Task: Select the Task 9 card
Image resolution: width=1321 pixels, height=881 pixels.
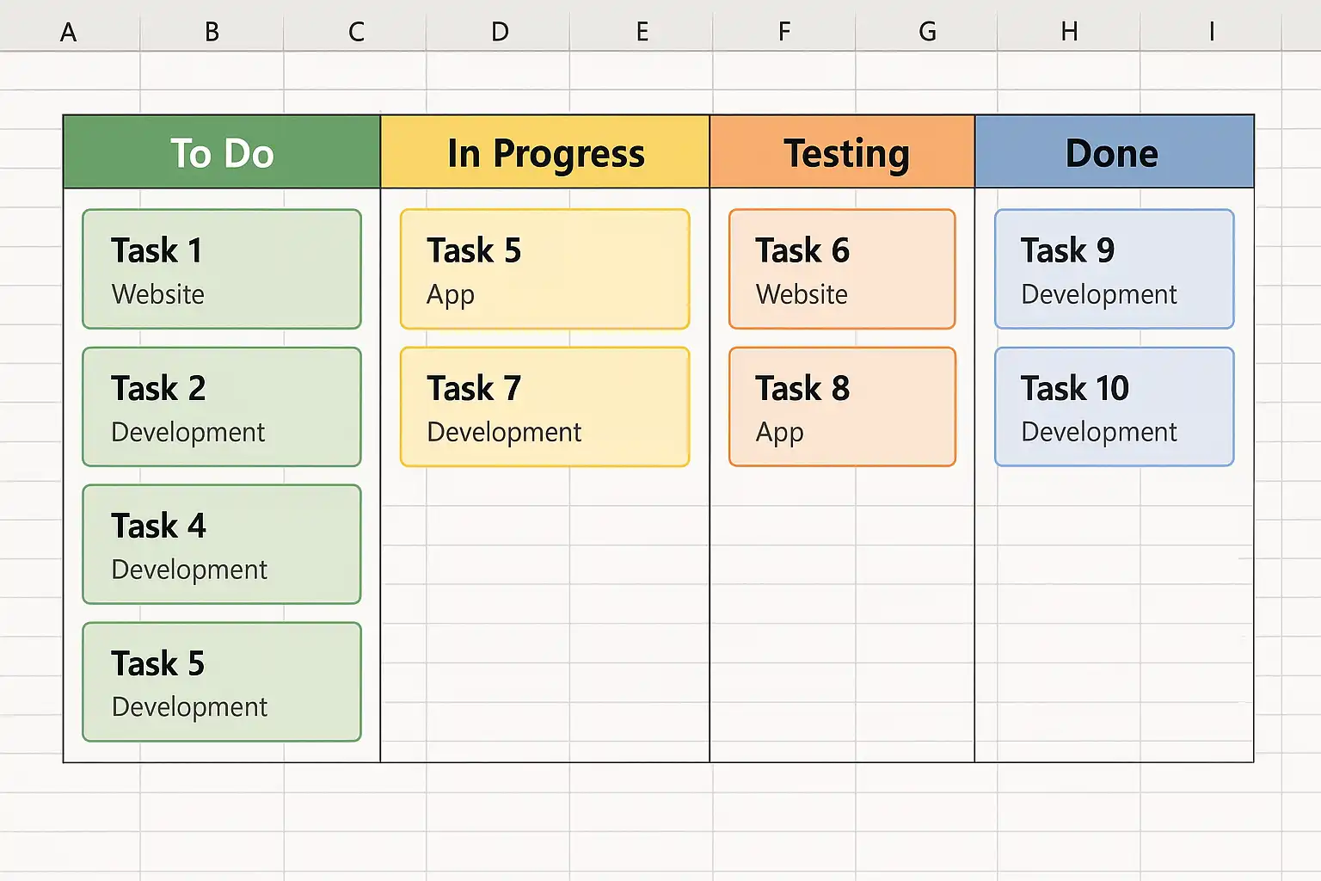Action: (x=1114, y=269)
